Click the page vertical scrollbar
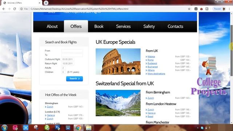 (232, 51)
